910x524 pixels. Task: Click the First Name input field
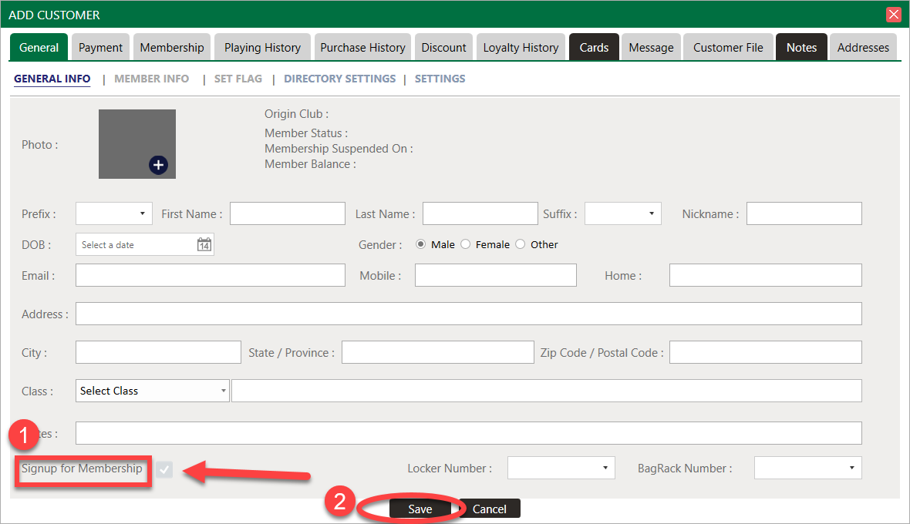[x=288, y=213]
